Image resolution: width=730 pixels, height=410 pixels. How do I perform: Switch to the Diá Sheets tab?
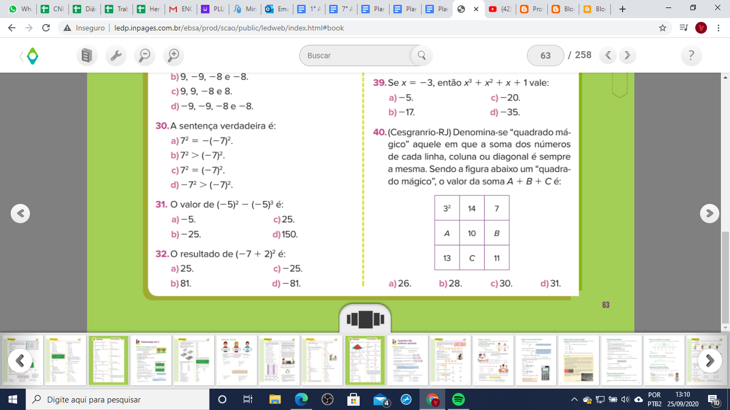coord(84,9)
